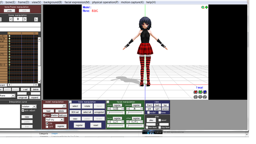Image resolution: width=256 pixels, height=144 pixels.
Task: Previous brow expression arrow
Action: tap(109, 122)
